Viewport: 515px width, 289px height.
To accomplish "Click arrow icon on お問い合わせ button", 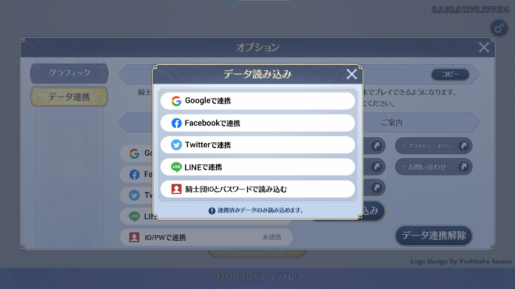I will coord(464,166).
